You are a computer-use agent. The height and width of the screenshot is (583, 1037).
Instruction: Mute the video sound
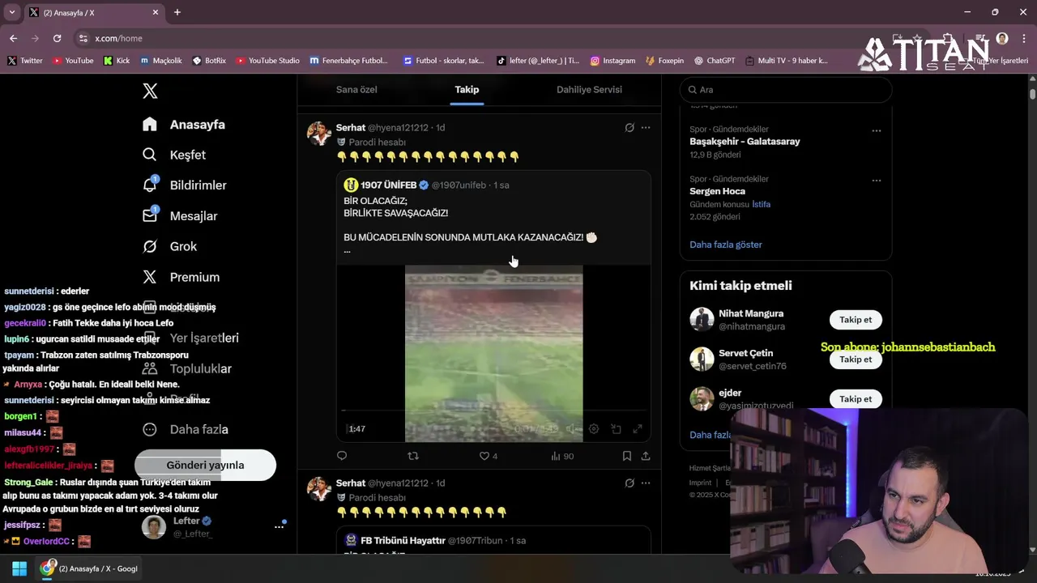(x=571, y=429)
